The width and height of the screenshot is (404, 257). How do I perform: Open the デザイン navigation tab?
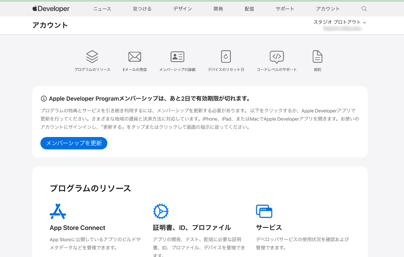[x=182, y=9]
